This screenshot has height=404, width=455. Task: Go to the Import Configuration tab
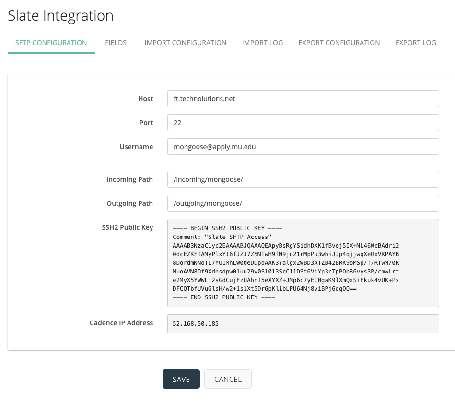point(186,43)
